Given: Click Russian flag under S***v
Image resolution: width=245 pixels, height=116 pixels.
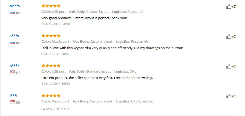Looking at the screenshot, I should (x=12, y=43).
